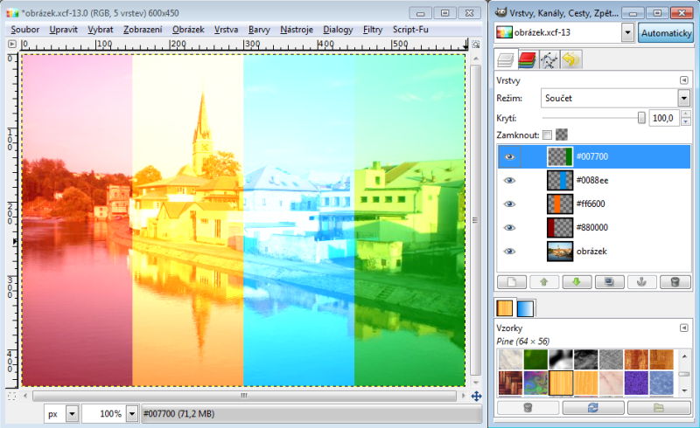
Task: Select the selected Pine wood pattern swatch
Action: pos(561,383)
